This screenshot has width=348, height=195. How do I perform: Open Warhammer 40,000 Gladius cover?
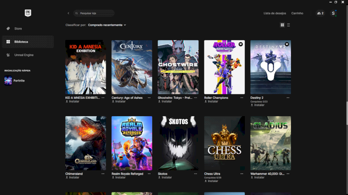tap(271, 143)
